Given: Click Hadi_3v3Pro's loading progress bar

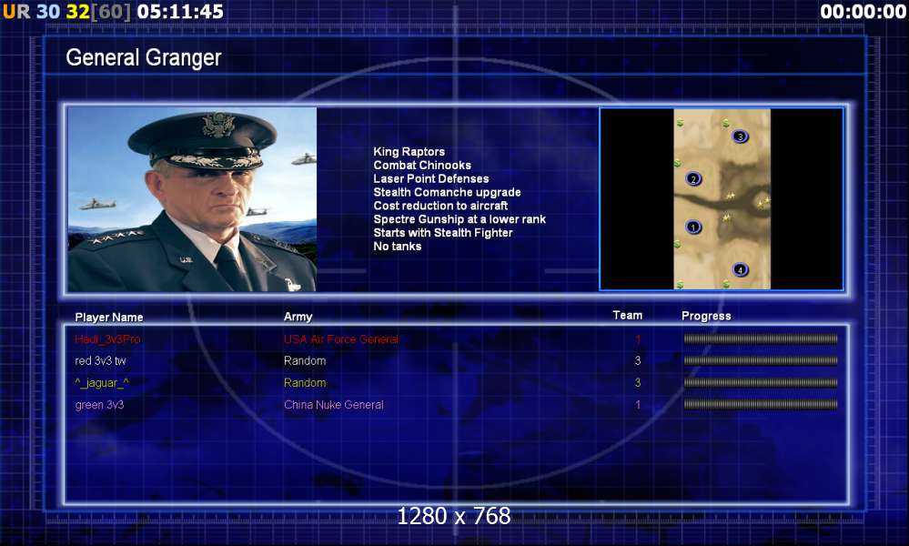Looking at the screenshot, I should coord(761,339).
